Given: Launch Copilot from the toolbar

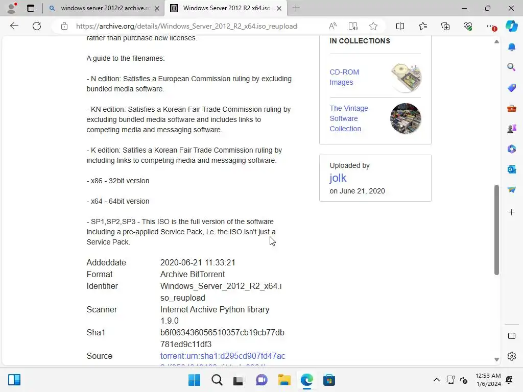Looking at the screenshot, I should click(x=512, y=26).
